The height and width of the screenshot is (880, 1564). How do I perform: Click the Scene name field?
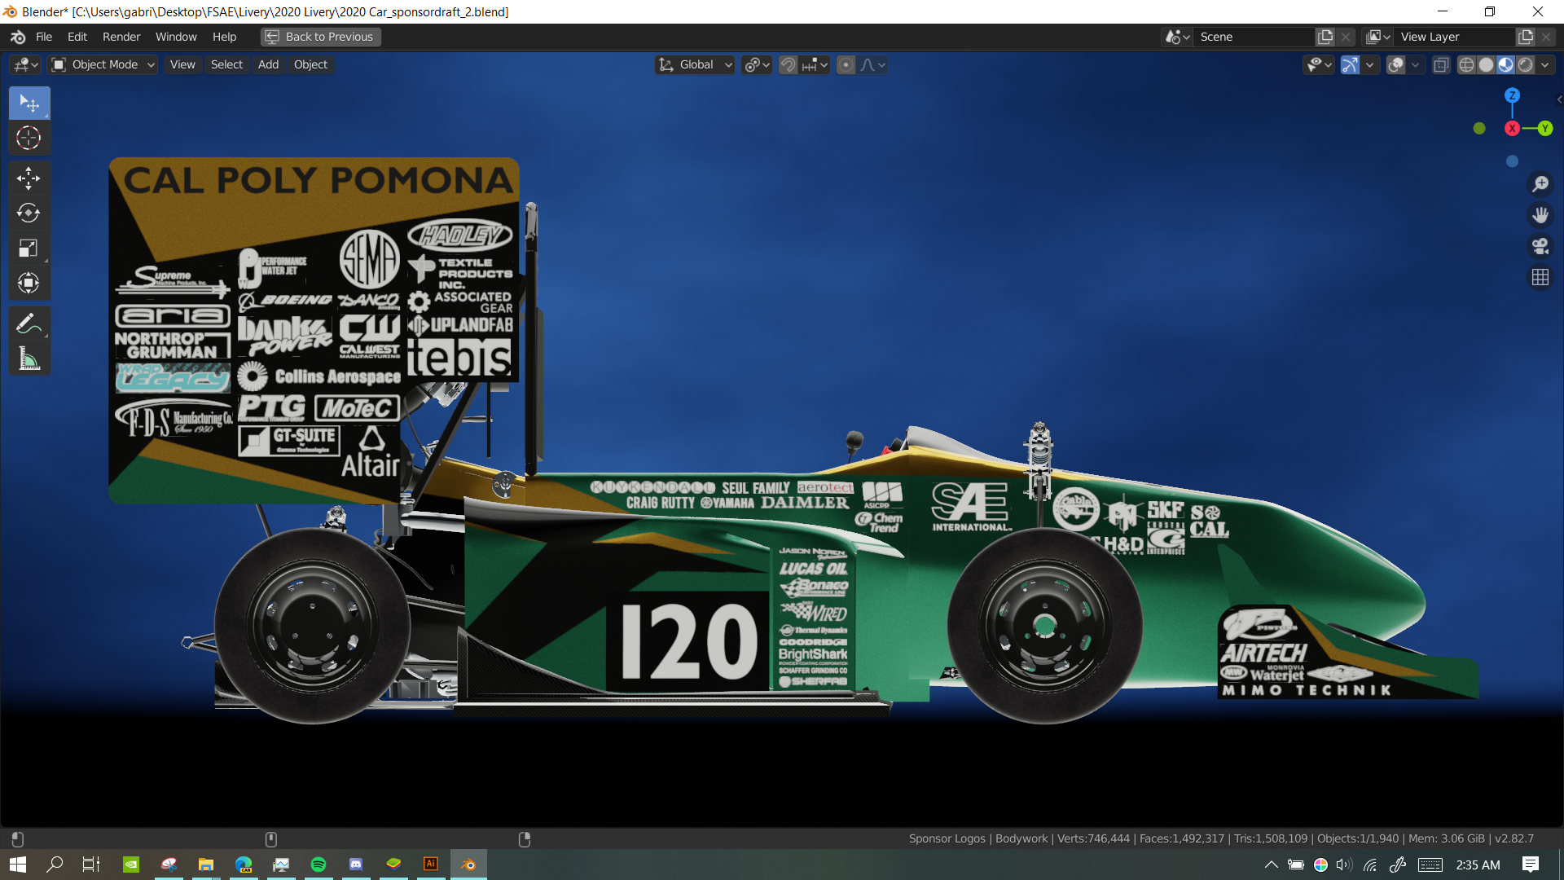1255,37
